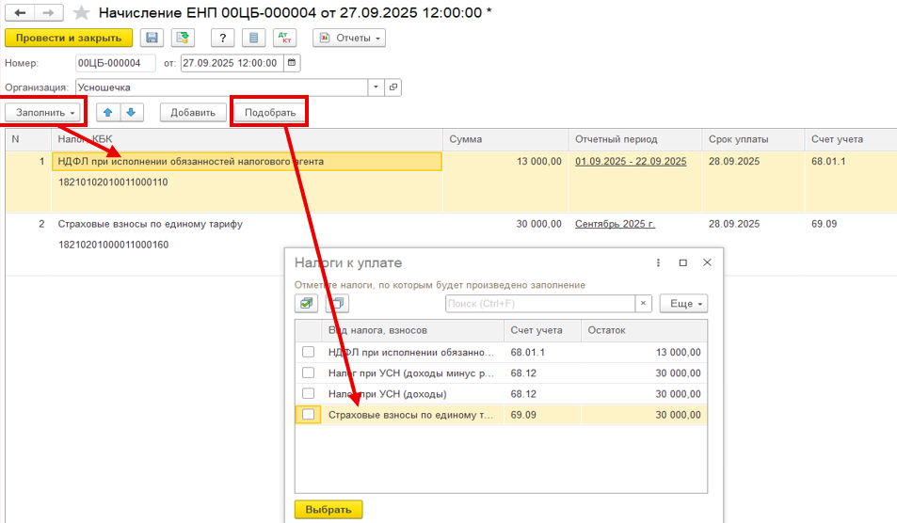Tick the Налог при УСН (доходы) checkbox
Viewport: 897px width, 523px height.
point(308,393)
